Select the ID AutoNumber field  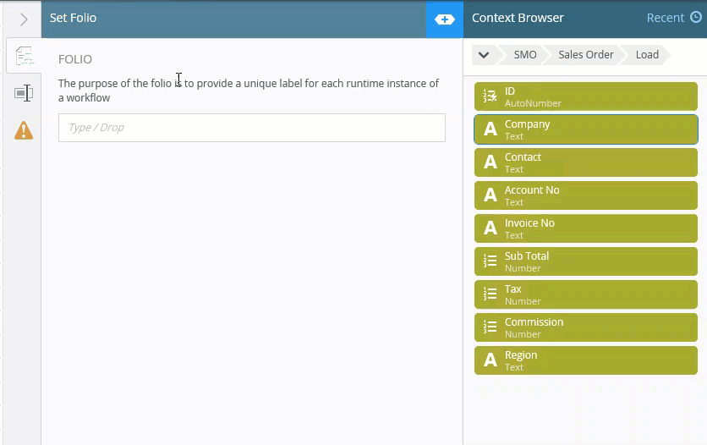pos(585,96)
